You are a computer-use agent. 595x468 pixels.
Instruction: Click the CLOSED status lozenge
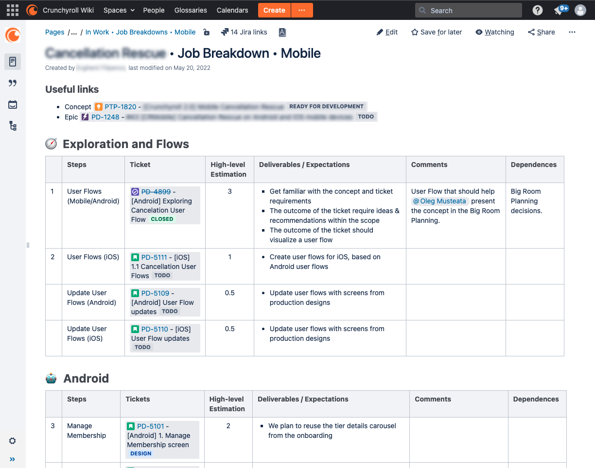[x=162, y=219]
